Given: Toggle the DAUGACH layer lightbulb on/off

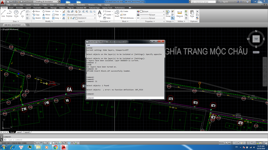Looking at the screenshot, I should pos(68,18).
